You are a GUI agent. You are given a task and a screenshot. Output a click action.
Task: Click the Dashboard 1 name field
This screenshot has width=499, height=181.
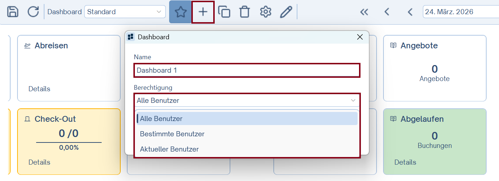tap(247, 70)
